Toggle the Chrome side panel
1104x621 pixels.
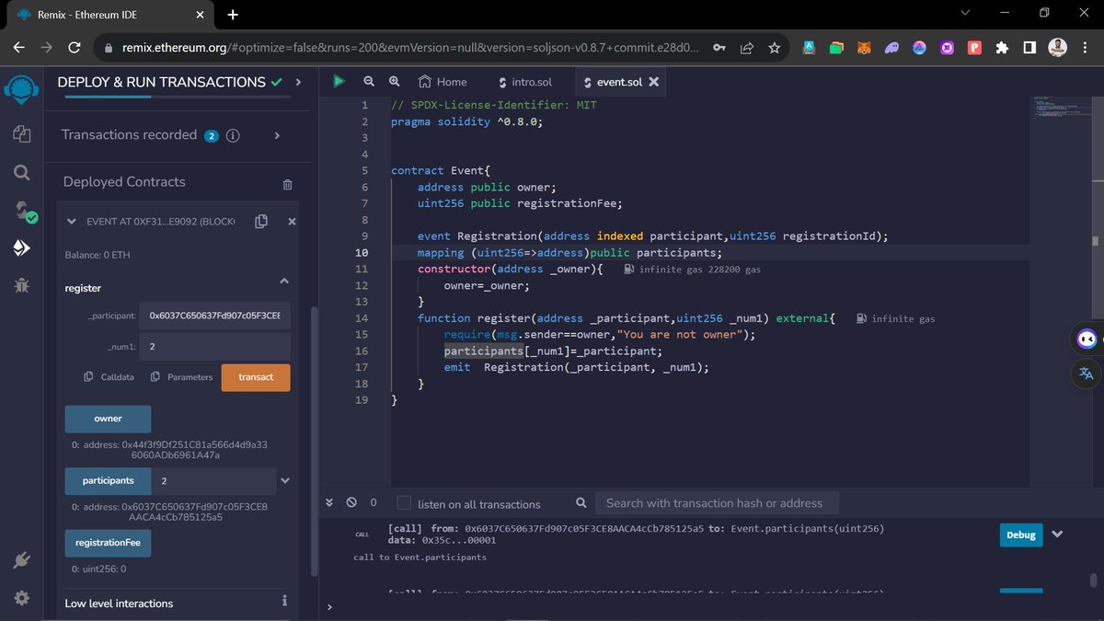1029,48
